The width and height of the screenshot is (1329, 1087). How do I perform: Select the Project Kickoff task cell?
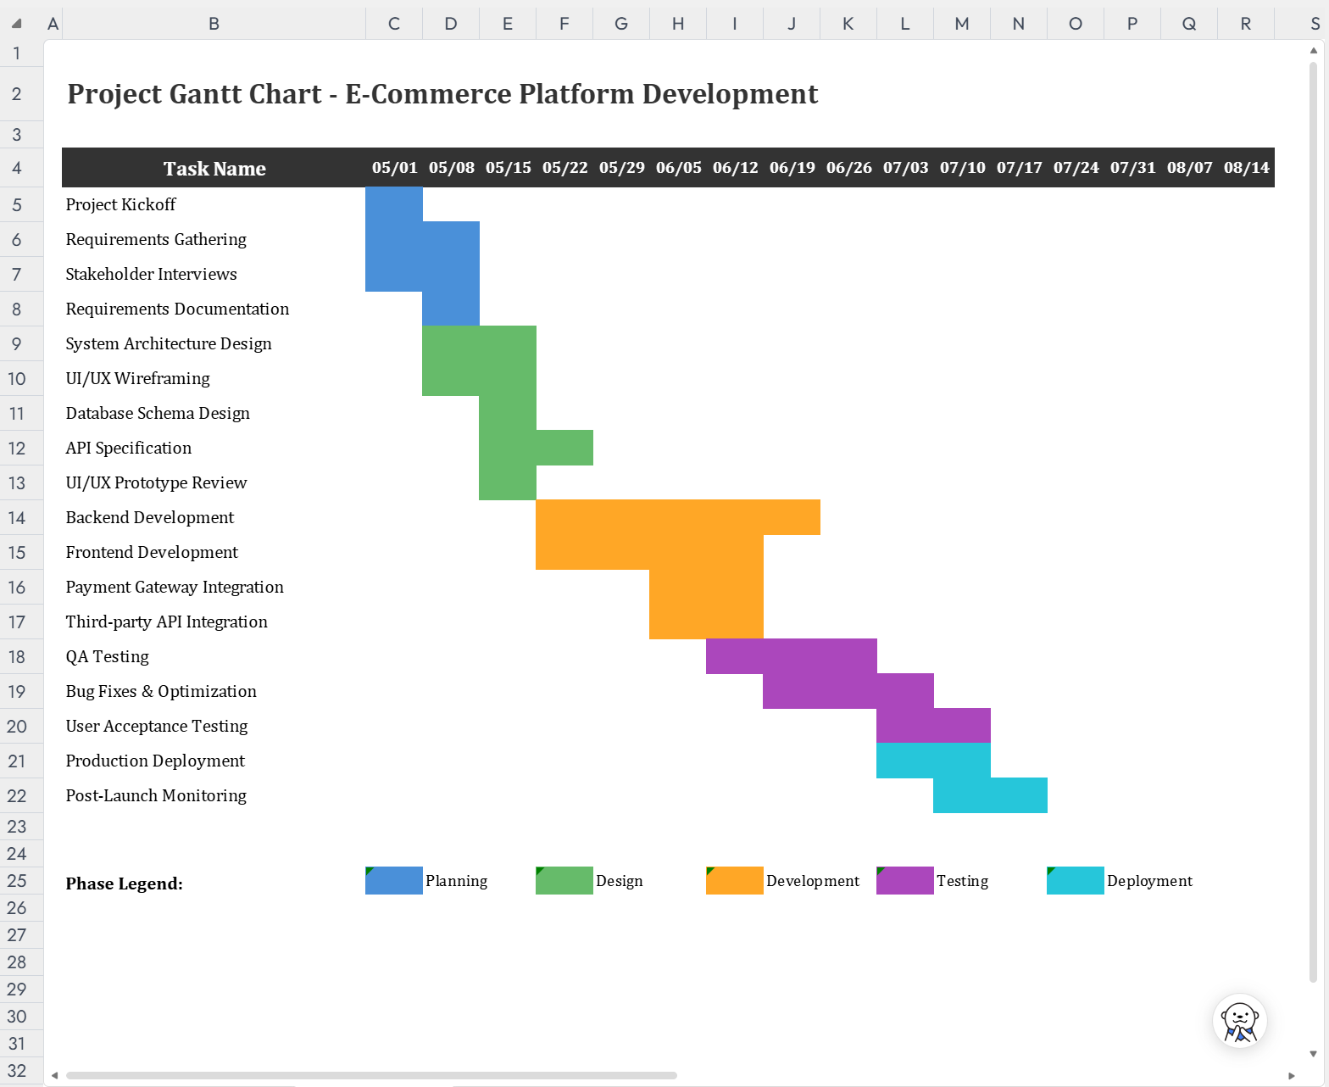[x=214, y=204]
